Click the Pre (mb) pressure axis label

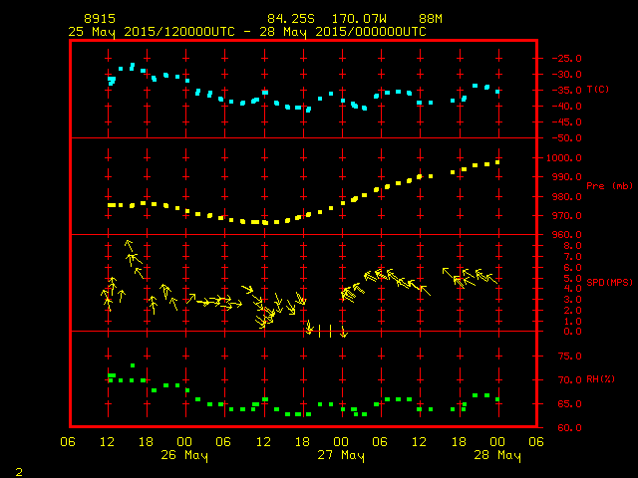[609, 186]
